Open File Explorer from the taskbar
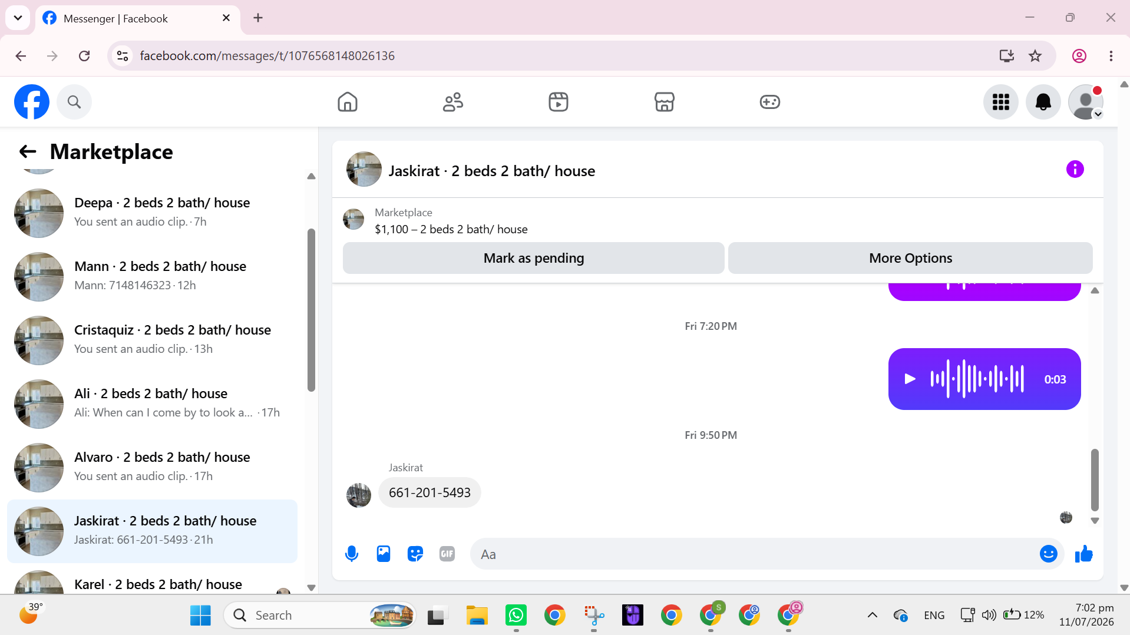This screenshot has width=1130, height=635. [x=477, y=616]
